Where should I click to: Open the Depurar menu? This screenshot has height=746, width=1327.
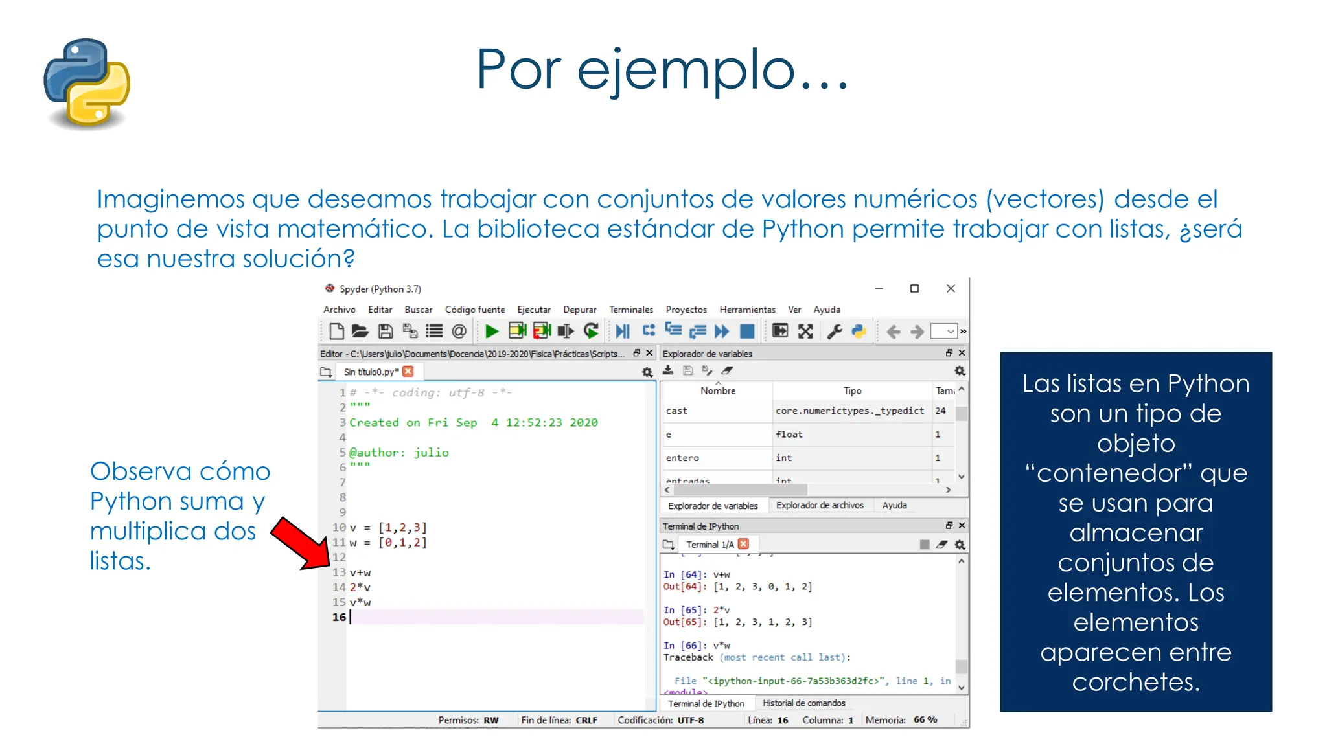point(580,310)
